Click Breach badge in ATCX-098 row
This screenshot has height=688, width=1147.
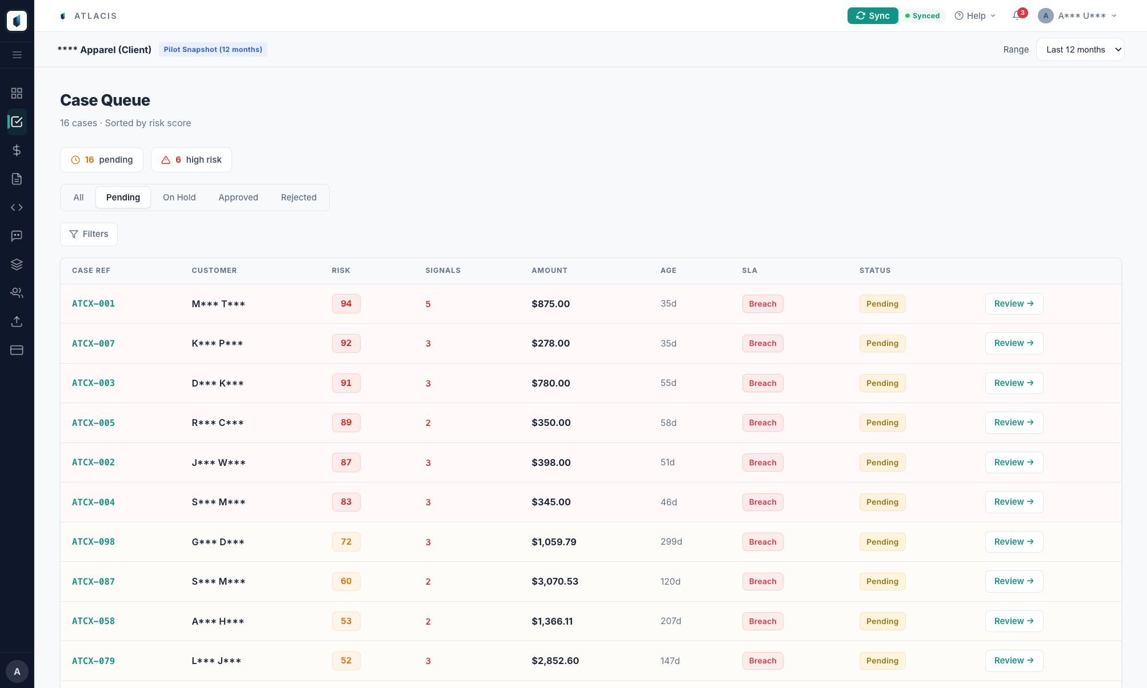[x=762, y=542]
